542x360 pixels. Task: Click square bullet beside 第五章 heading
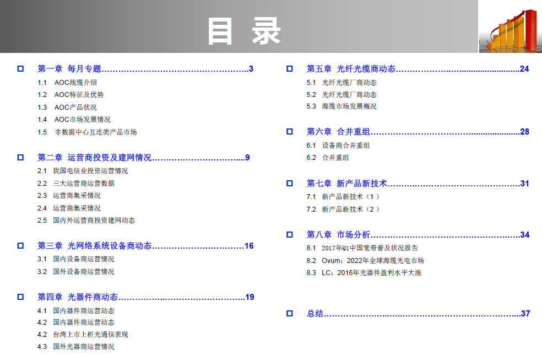[x=290, y=69]
